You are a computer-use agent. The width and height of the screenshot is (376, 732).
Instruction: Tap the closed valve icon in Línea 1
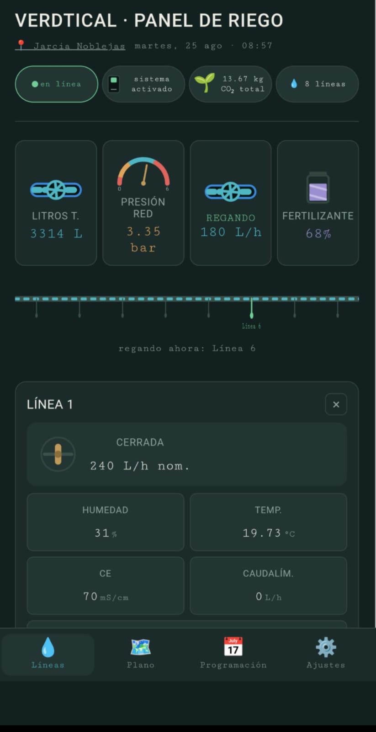click(58, 454)
